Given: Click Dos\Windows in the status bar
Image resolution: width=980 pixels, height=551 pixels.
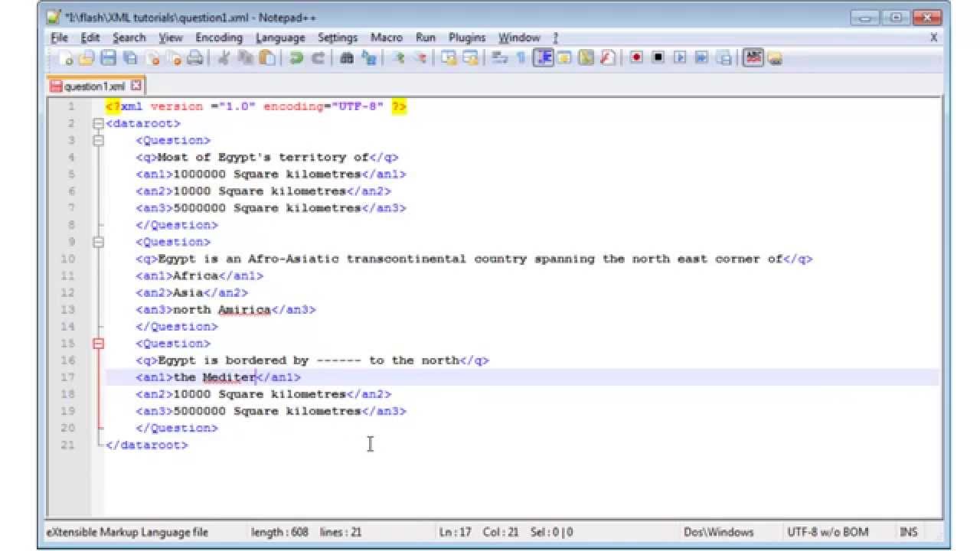Looking at the screenshot, I should (719, 532).
